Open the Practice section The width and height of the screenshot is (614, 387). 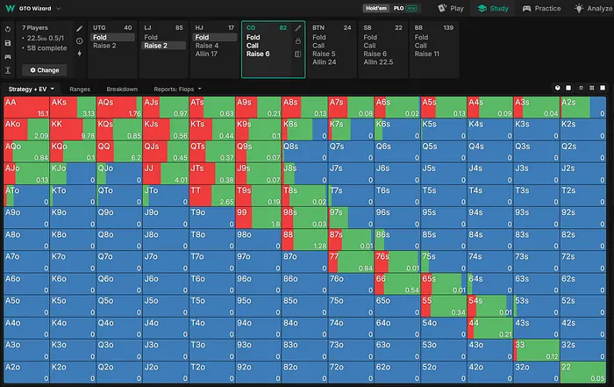[541, 8]
